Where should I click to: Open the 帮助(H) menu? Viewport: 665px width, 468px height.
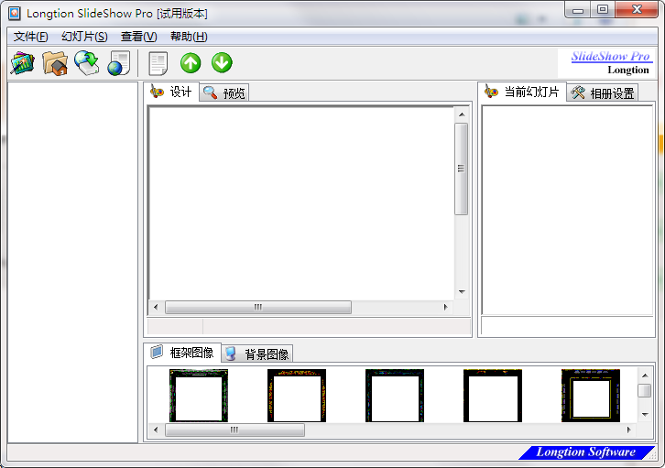pyautogui.click(x=189, y=37)
